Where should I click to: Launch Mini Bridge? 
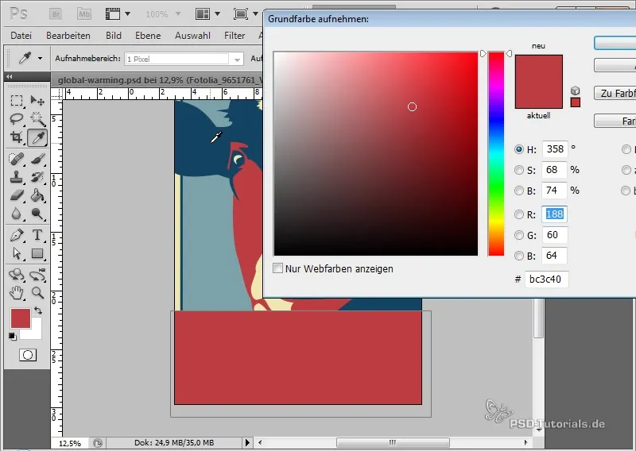(84, 14)
